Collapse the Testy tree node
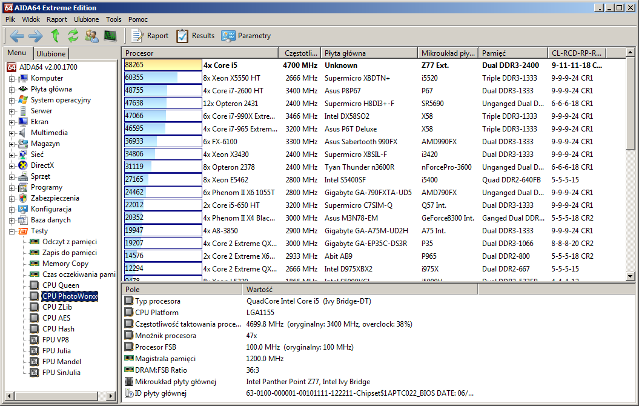This screenshot has height=406, width=639. [12, 231]
